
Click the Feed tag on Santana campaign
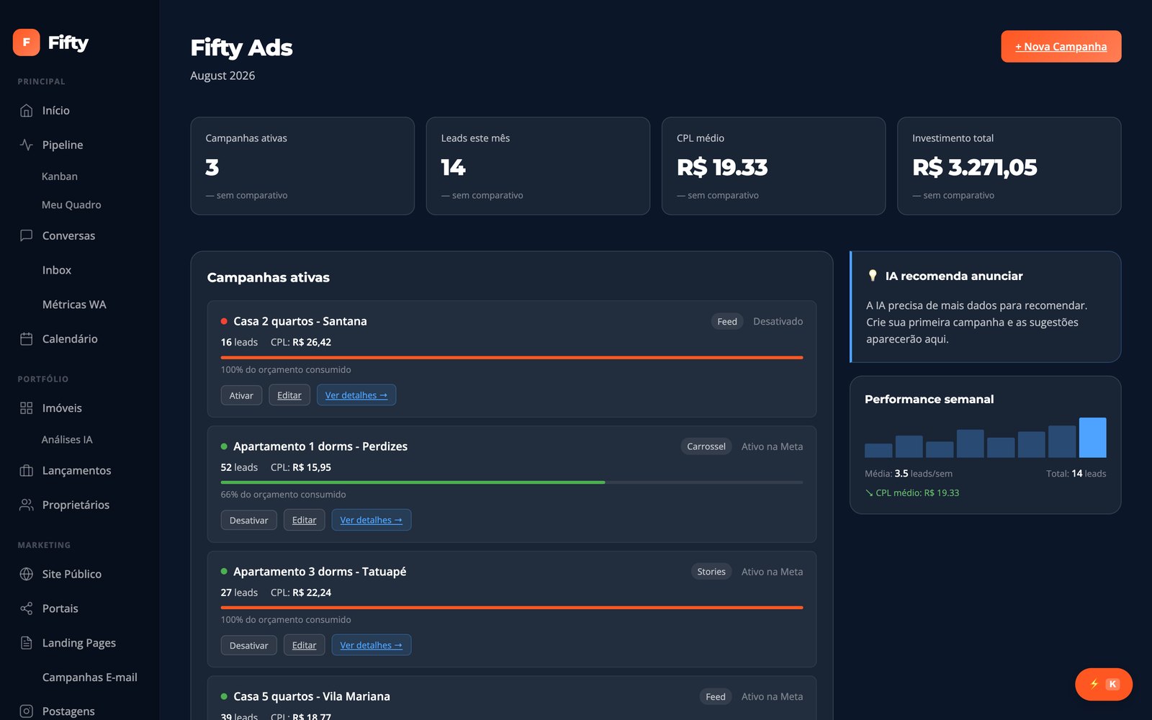727,321
